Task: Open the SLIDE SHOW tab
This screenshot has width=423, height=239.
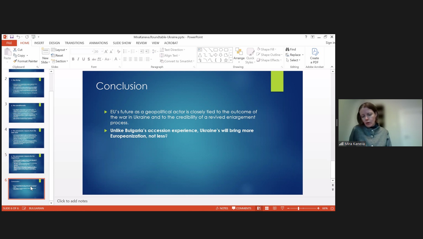Action: coord(122,43)
